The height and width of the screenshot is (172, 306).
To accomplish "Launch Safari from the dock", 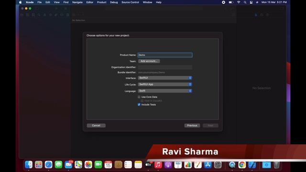I will point(49,164).
